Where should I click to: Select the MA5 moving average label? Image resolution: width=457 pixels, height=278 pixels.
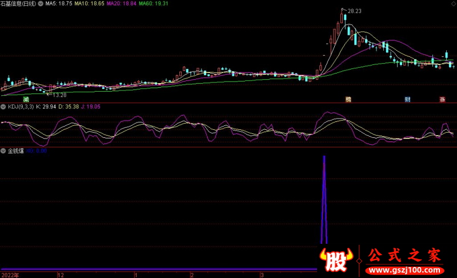click(x=59, y=3)
